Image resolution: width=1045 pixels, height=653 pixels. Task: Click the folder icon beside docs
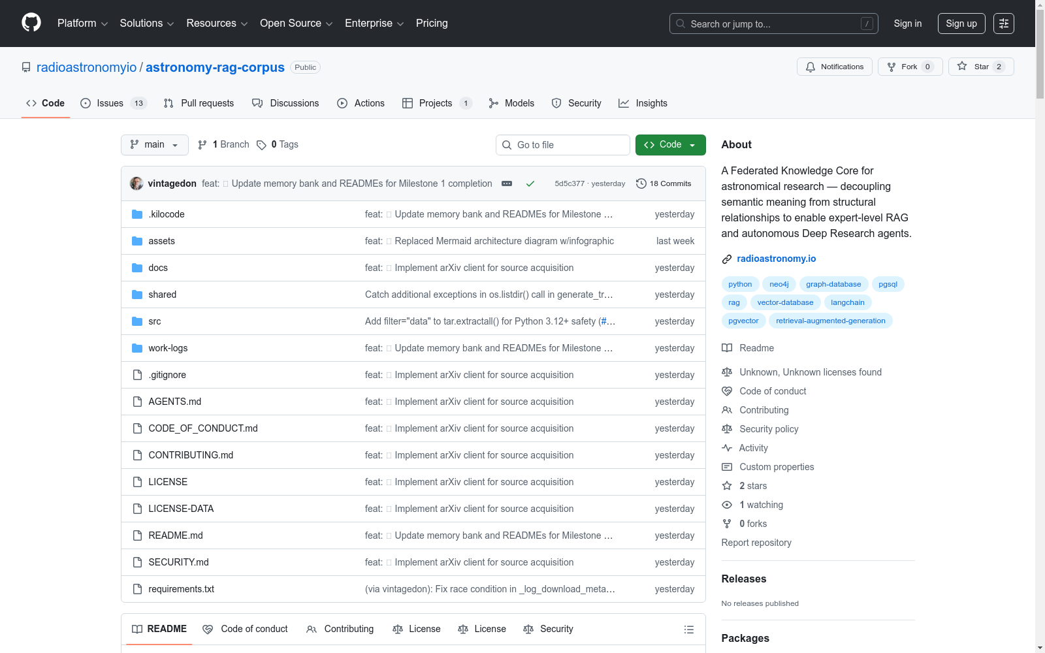point(137,268)
